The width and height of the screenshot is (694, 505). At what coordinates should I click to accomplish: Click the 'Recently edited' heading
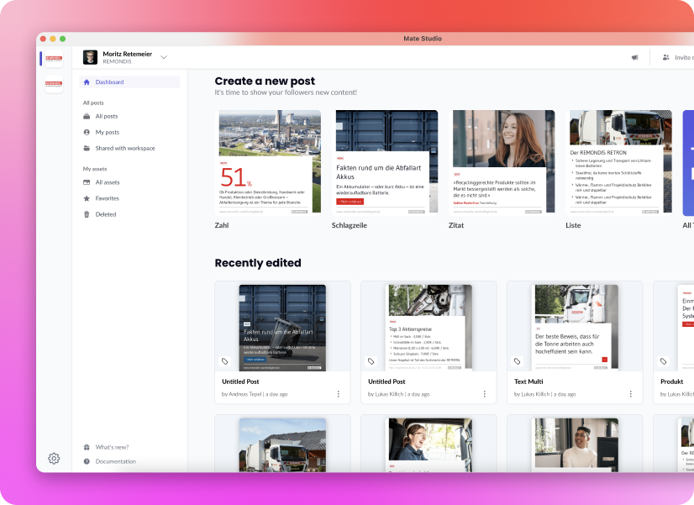tap(258, 263)
